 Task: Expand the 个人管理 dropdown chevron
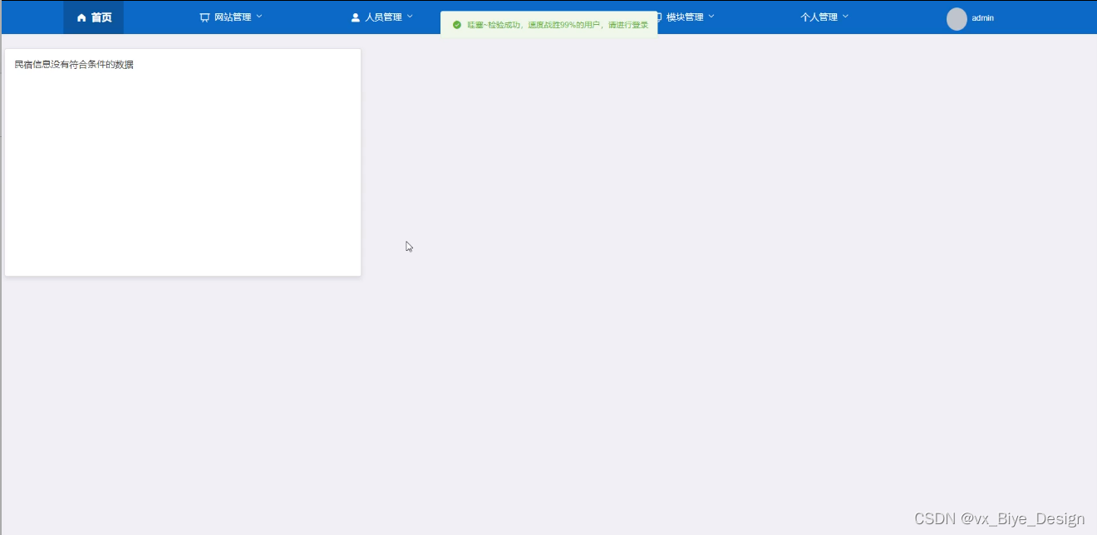pyautogui.click(x=846, y=17)
